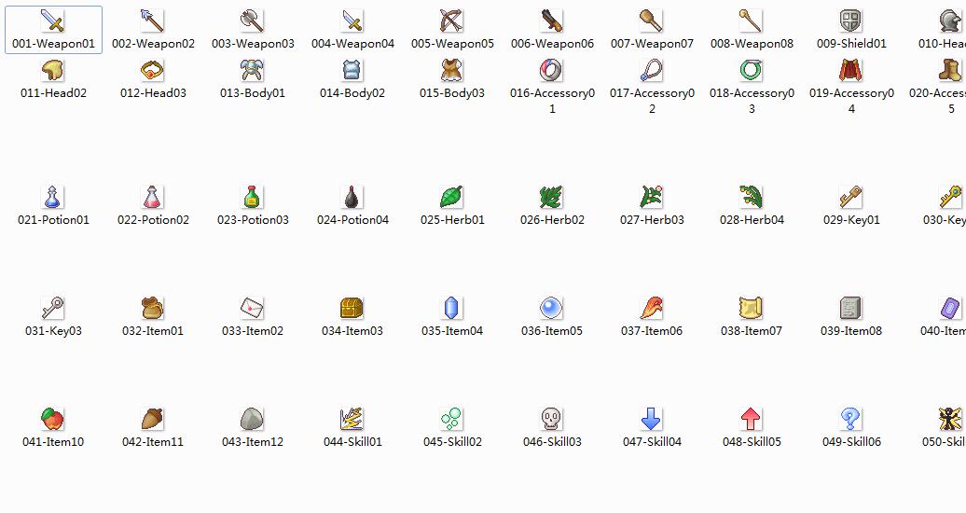Select the 012-Head03 circlet icon
Screen dimensions: 966x513
point(153,71)
